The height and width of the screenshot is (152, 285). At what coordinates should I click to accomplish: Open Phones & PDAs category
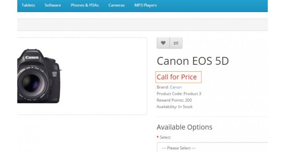tap(85, 5)
